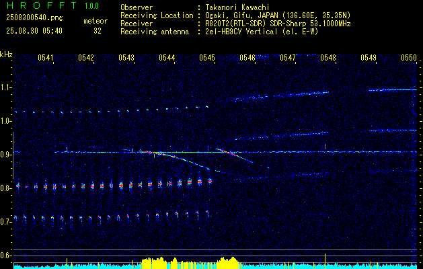Viewport: 423px width, 269px height.
Task: Click the meteor label
Action: tap(95, 21)
